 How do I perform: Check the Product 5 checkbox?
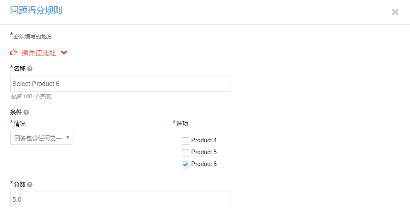coord(186,152)
